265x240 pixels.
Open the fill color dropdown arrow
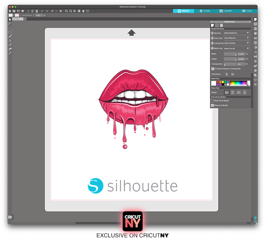(14, 15)
